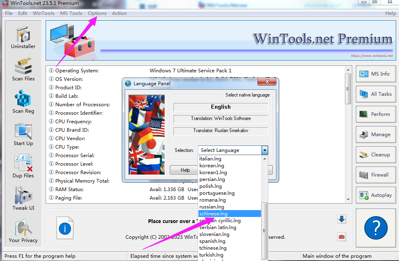Open the Options menu
Viewport: 399px width, 261px height.
[97, 13]
